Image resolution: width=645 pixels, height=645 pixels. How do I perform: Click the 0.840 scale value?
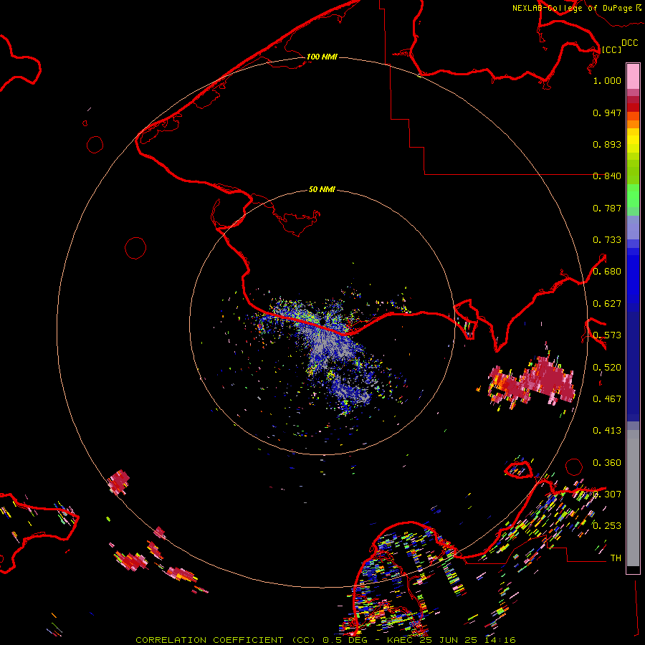(x=607, y=176)
